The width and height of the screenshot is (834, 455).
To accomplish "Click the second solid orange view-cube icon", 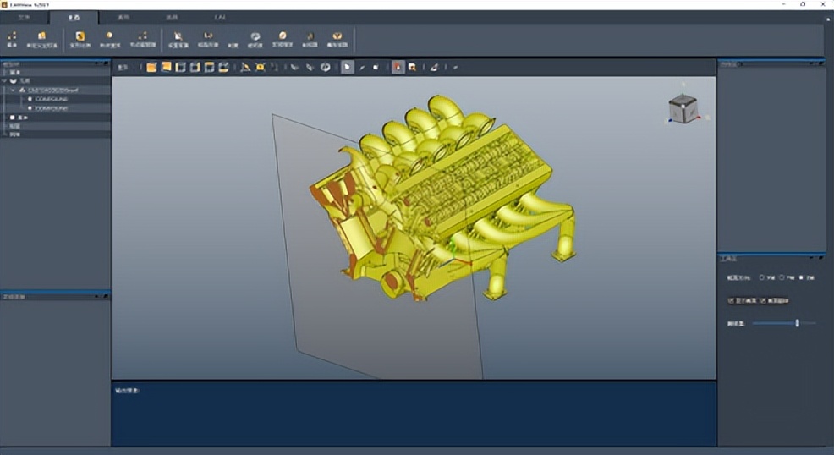I will (166, 67).
